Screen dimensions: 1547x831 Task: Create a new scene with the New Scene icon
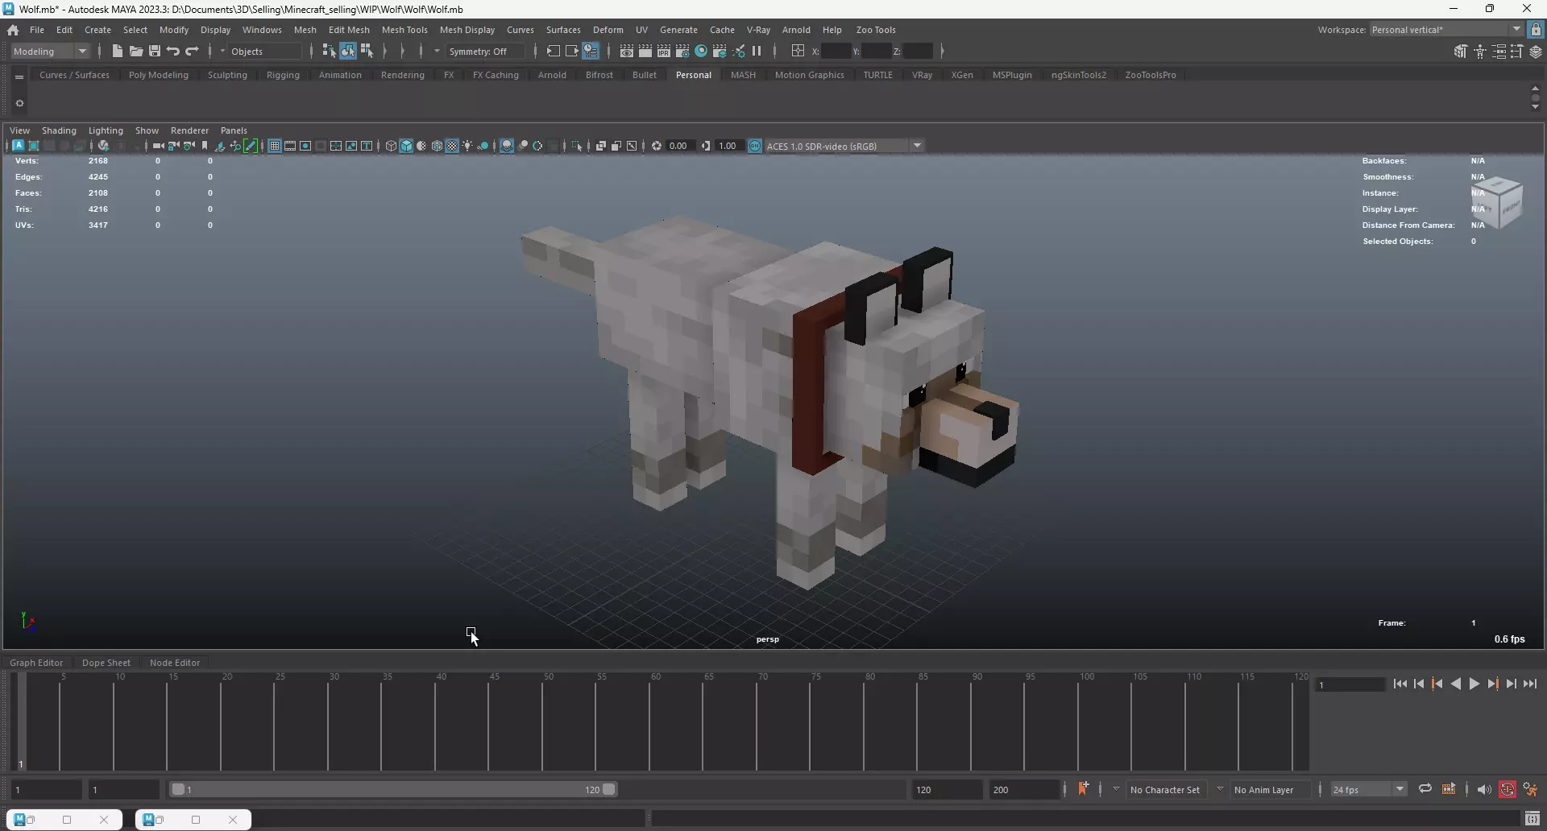[x=117, y=51]
